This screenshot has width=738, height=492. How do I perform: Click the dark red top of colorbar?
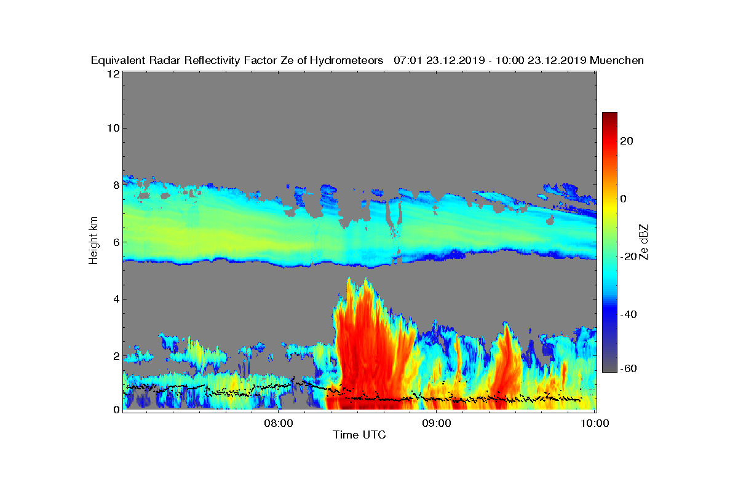point(609,117)
